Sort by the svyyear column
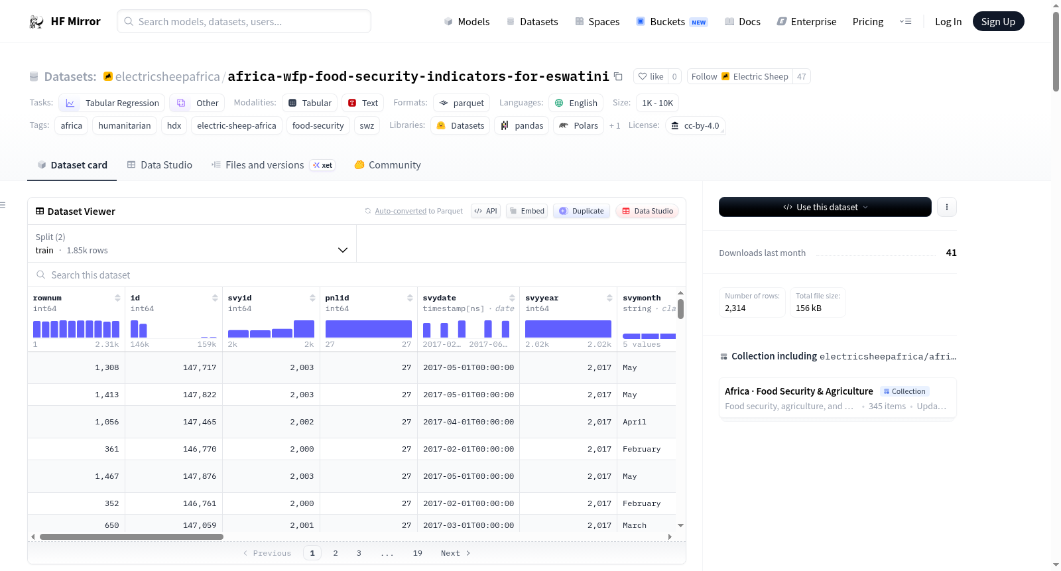 click(609, 298)
